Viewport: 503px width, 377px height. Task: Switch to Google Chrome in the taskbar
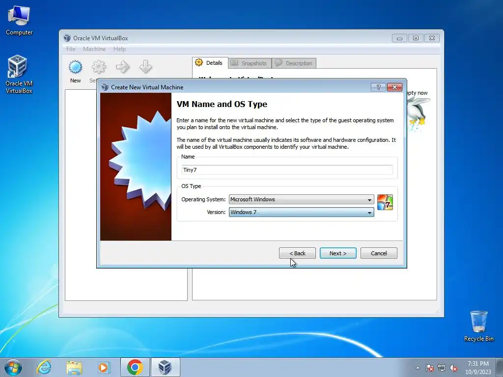pos(135,367)
